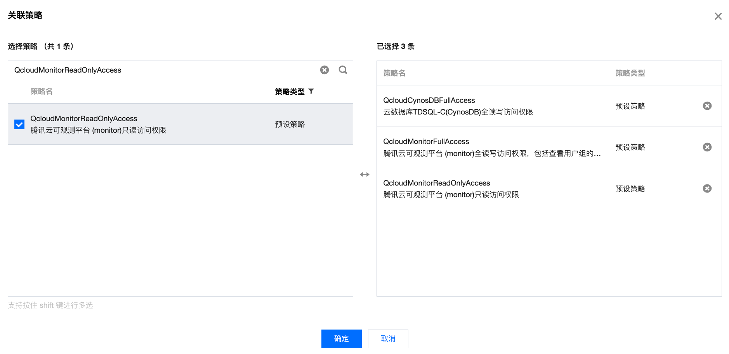
Task: Click 腾讯云可观测平台 只读访问权限 description in left list
Action: (98, 130)
